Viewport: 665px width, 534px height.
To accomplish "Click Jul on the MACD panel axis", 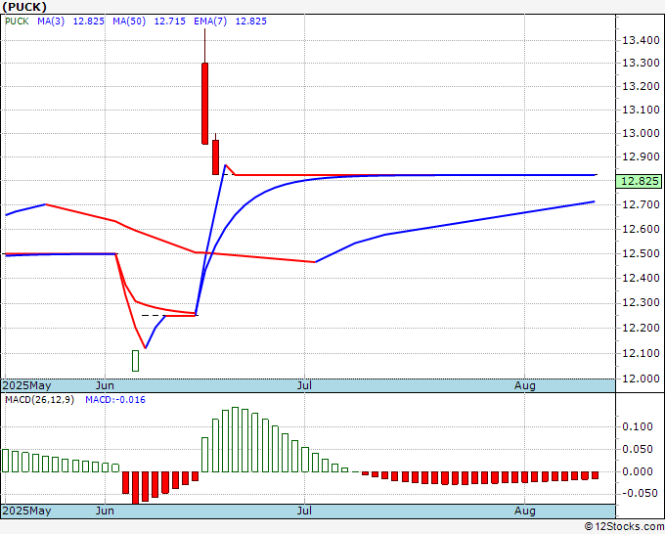I will click(304, 511).
